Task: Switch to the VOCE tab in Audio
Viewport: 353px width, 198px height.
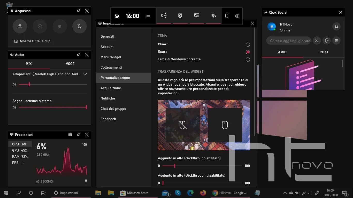Action: pos(70,64)
